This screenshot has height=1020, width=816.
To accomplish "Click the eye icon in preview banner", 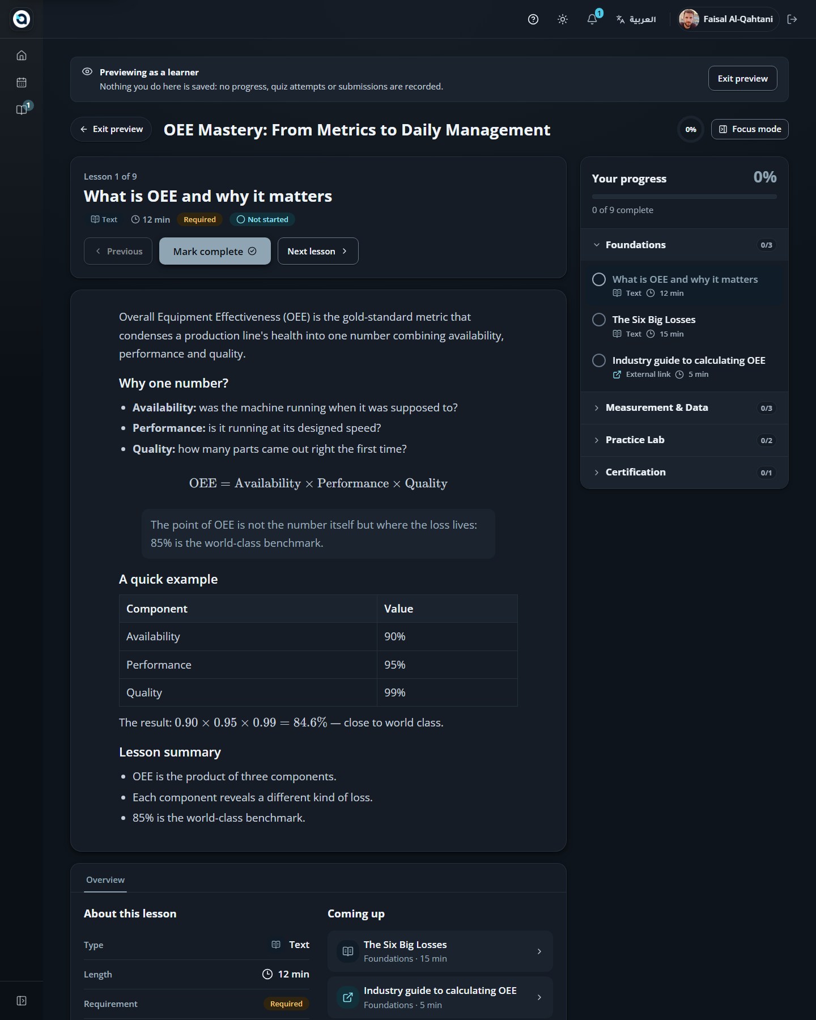I will coord(87,72).
